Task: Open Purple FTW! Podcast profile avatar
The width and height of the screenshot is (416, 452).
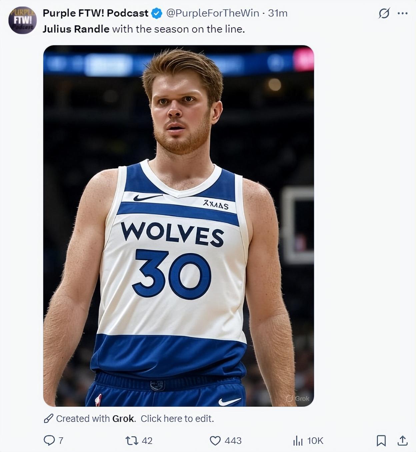Action: tap(22, 20)
